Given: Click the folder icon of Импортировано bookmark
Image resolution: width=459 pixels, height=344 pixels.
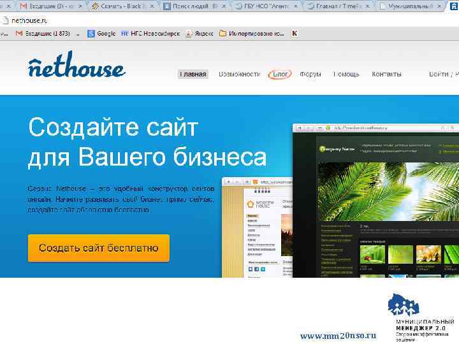Looking at the screenshot, I should [222, 33].
